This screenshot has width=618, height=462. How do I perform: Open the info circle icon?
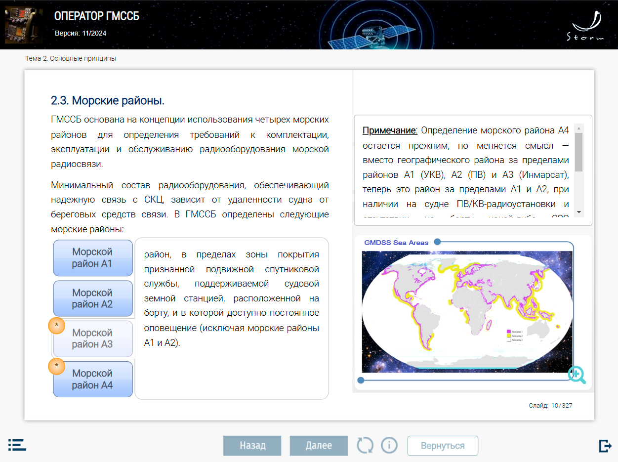click(389, 445)
